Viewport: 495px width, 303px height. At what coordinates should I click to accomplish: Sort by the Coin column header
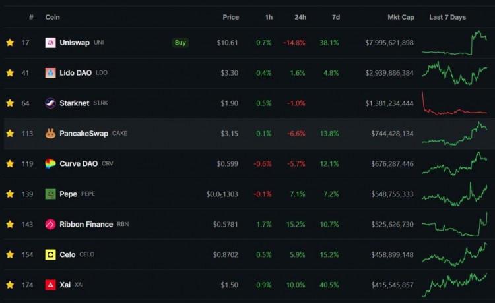[x=52, y=17]
